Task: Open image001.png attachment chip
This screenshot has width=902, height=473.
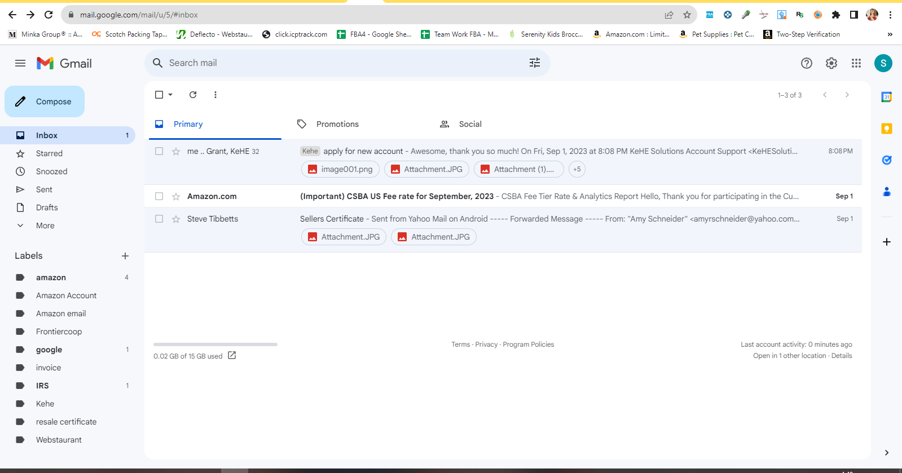Action: click(x=340, y=169)
